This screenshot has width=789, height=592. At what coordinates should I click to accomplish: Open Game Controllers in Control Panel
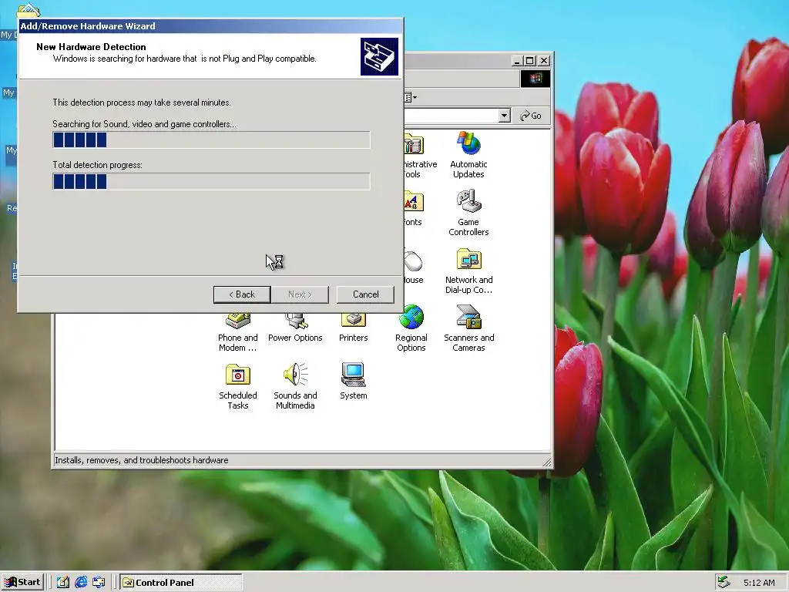(x=468, y=213)
